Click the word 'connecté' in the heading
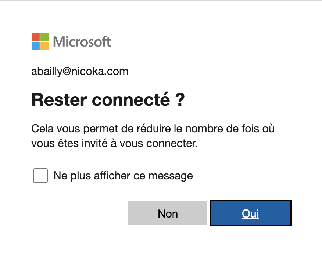322x255 pixels. (131, 100)
